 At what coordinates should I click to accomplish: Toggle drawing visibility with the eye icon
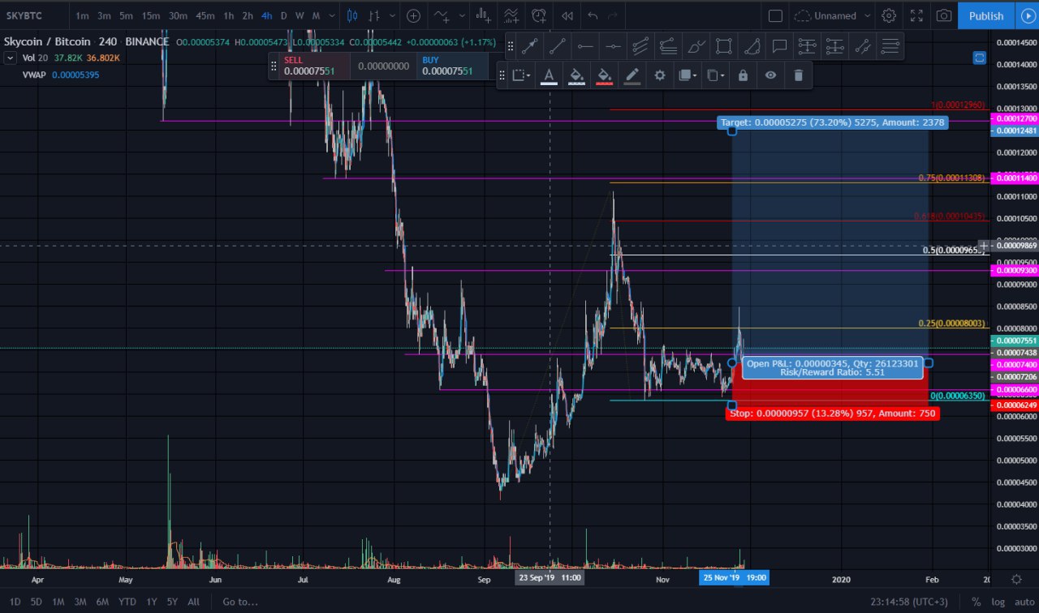[x=770, y=75]
